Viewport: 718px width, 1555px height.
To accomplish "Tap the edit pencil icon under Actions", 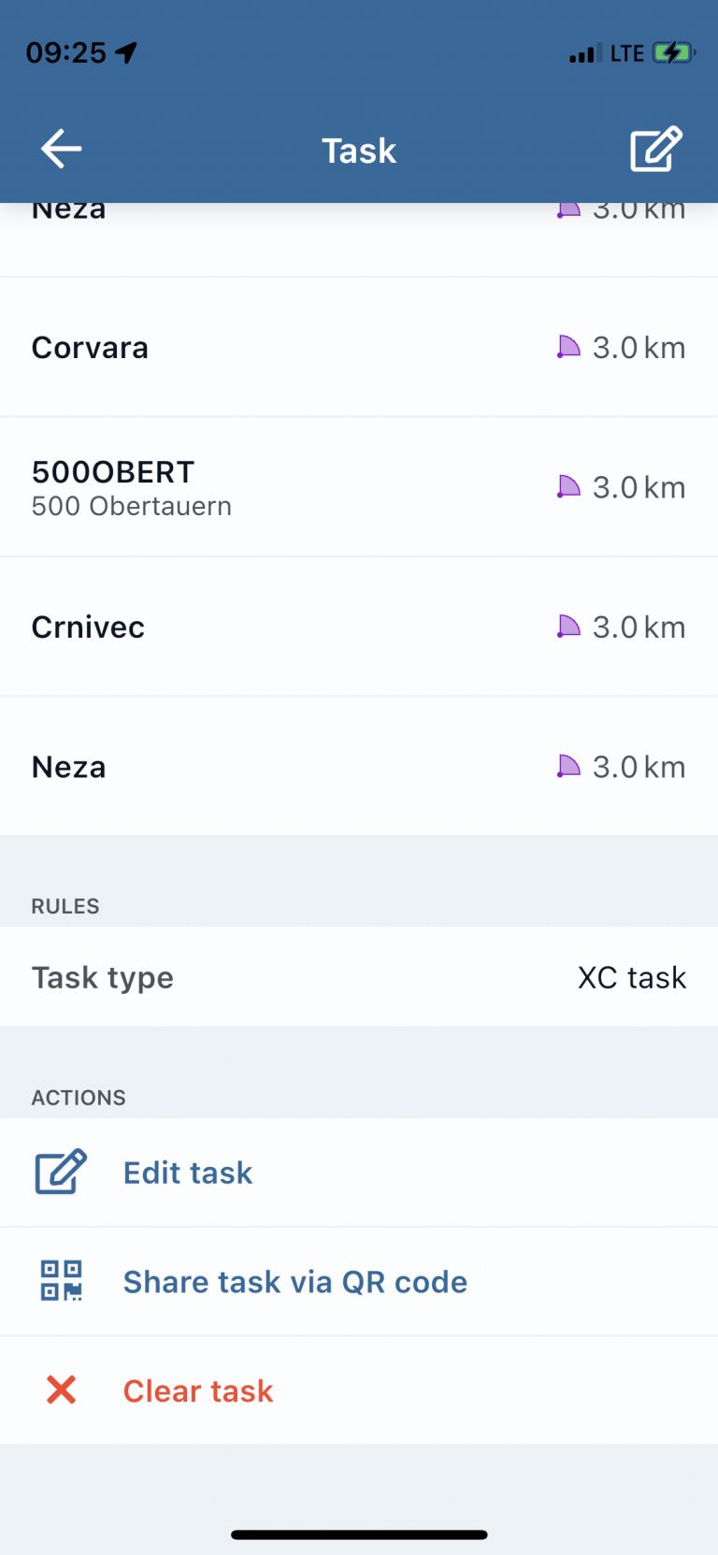I will point(61,1172).
